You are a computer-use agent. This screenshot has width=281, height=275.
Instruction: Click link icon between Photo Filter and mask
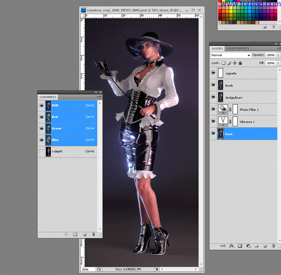tap(230, 110)
